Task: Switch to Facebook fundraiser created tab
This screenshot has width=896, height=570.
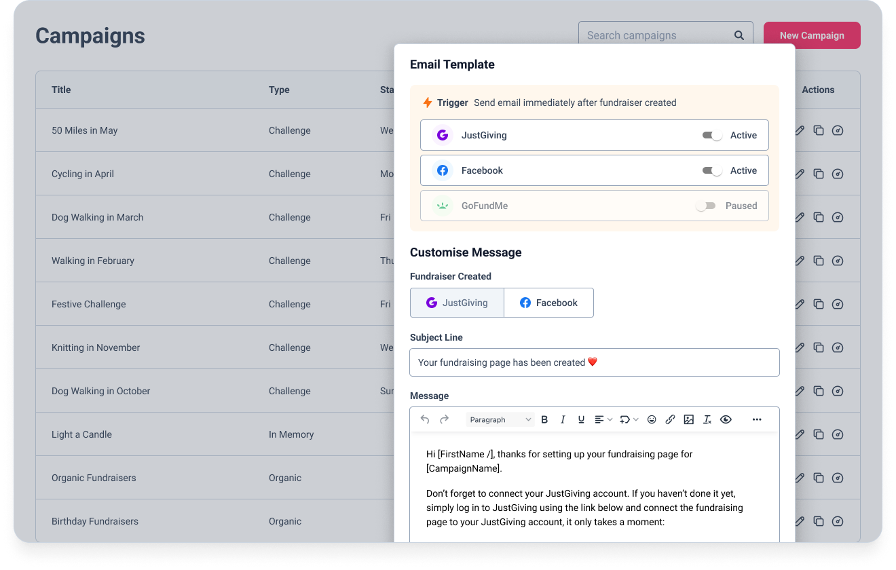Action: [548, 303]
